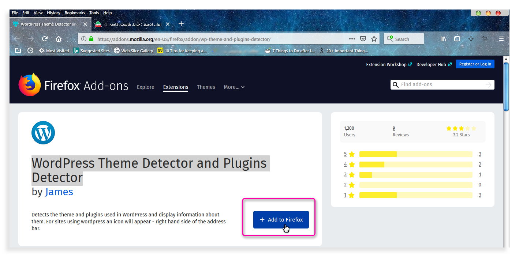Open the Help menu
This screenshot has width=519, height=257.
pos(107,13)
